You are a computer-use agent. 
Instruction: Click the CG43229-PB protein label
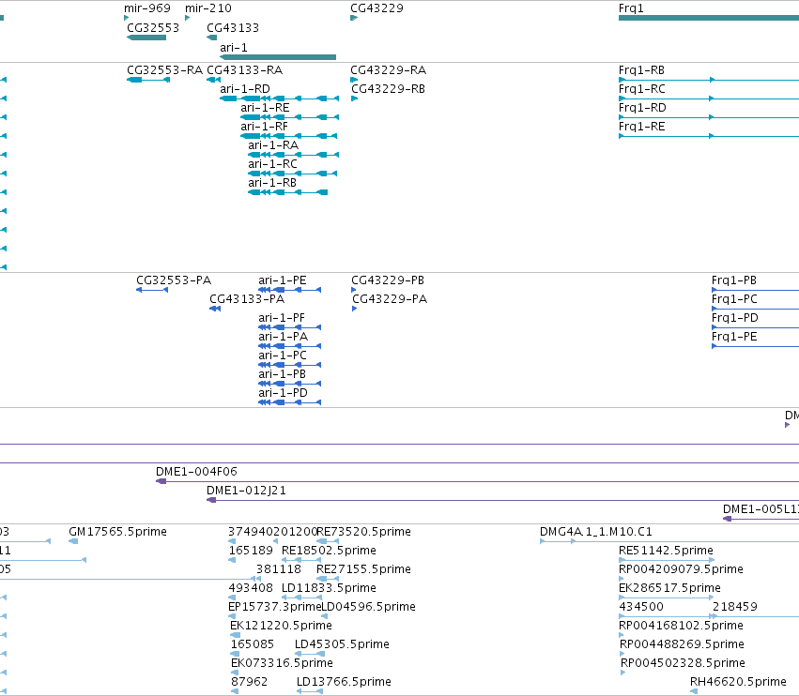388,280
